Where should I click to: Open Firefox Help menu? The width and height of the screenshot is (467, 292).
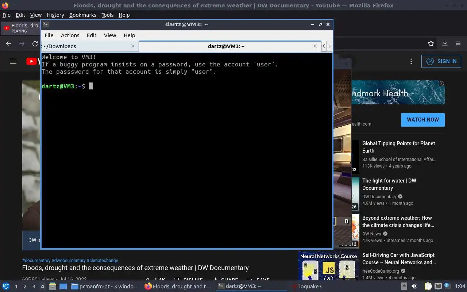point(124,15)
